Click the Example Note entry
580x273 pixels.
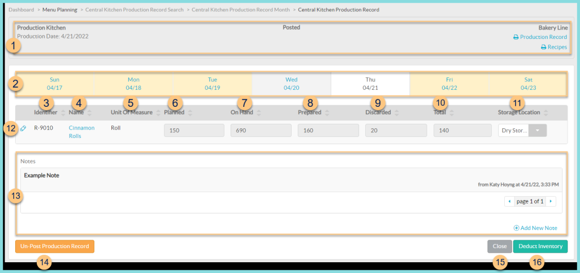pyautogui.click(x=42, y=175)
